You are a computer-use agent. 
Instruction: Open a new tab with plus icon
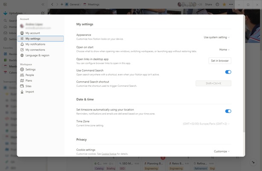62,4
